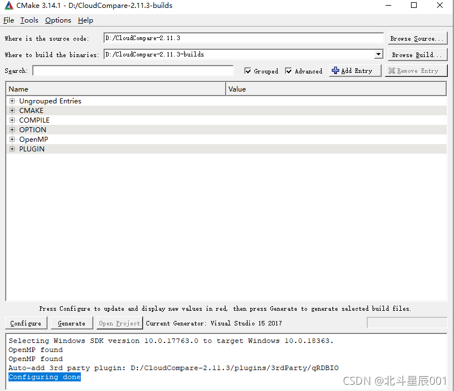Select the PLUGIN row label

(x=32, y=149)
